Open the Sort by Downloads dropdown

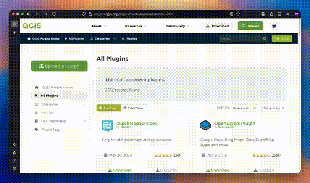tap(244, 108)
